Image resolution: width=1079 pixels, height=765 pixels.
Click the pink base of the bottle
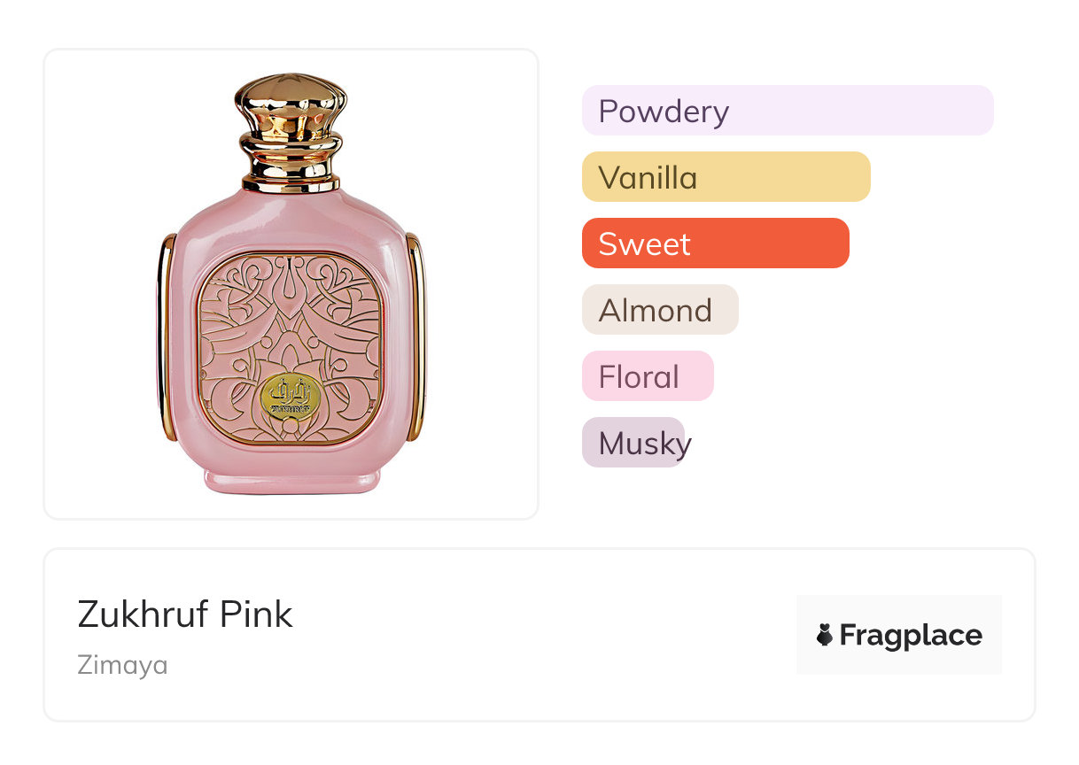coord(291,480)
